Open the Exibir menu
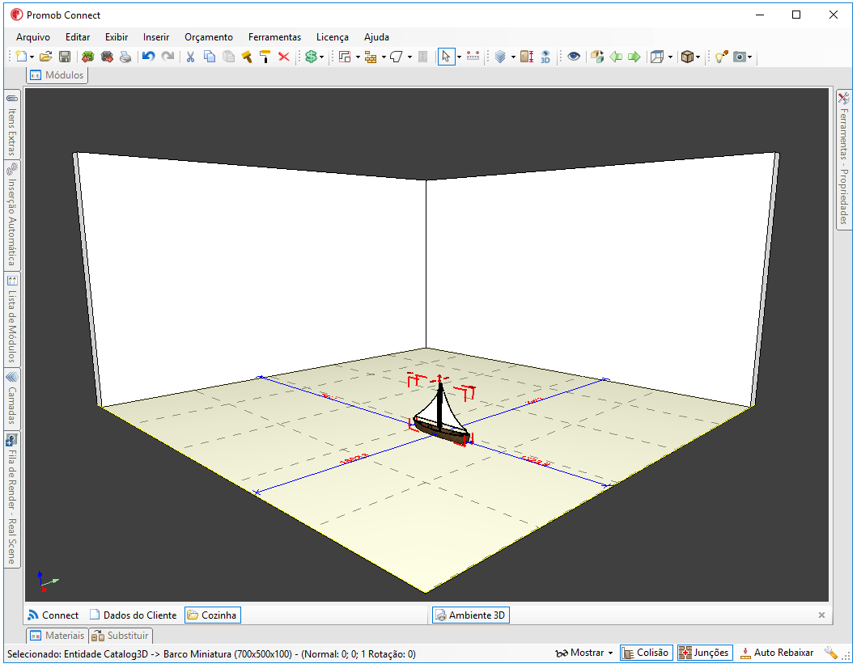Viewport: 857px width, 668px height. tap(117, 37)
